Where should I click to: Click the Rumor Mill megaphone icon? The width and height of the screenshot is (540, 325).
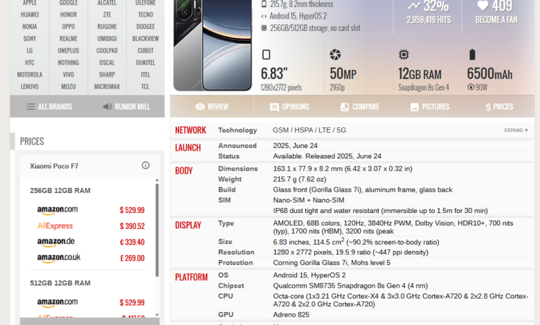pyautogui.click(x=107, y=106)
